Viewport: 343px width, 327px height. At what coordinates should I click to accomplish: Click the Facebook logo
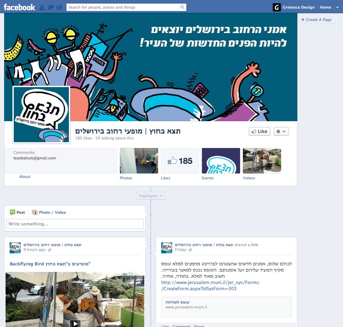pyautogui.click(x=20, y=8)
